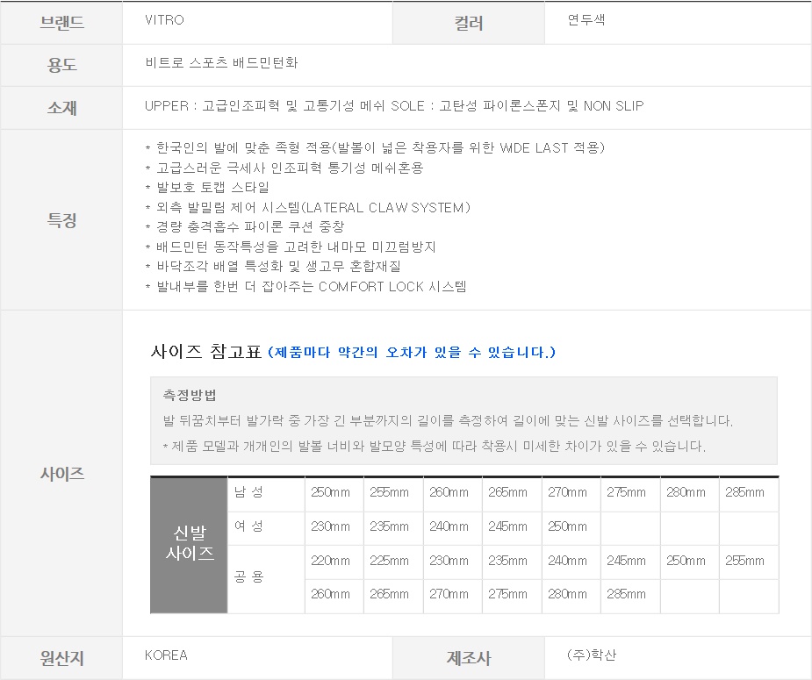The image size is (812, 680).
Task: Click the (주)학산 manufacturer value
Action: (592, 655)
